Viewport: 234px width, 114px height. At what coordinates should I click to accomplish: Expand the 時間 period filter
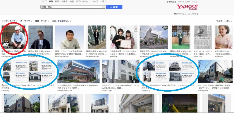tap(61, 21)
